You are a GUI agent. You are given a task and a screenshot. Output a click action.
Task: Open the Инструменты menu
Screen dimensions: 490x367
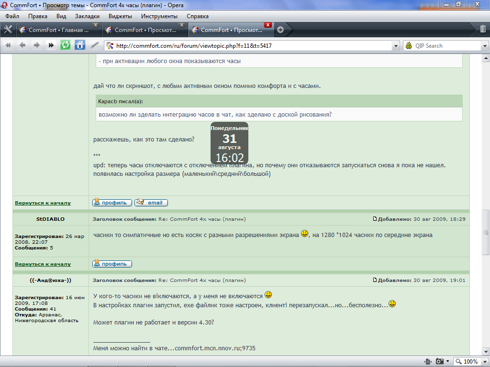pyautogui.click(x=159, y=16)
